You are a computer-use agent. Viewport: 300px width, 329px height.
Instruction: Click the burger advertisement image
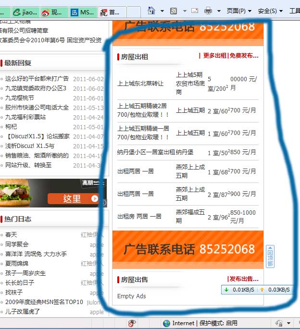pyautogui.click(x=53, y=193)
